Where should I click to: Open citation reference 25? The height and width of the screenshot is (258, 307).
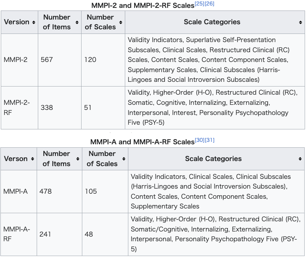[199, 4]
